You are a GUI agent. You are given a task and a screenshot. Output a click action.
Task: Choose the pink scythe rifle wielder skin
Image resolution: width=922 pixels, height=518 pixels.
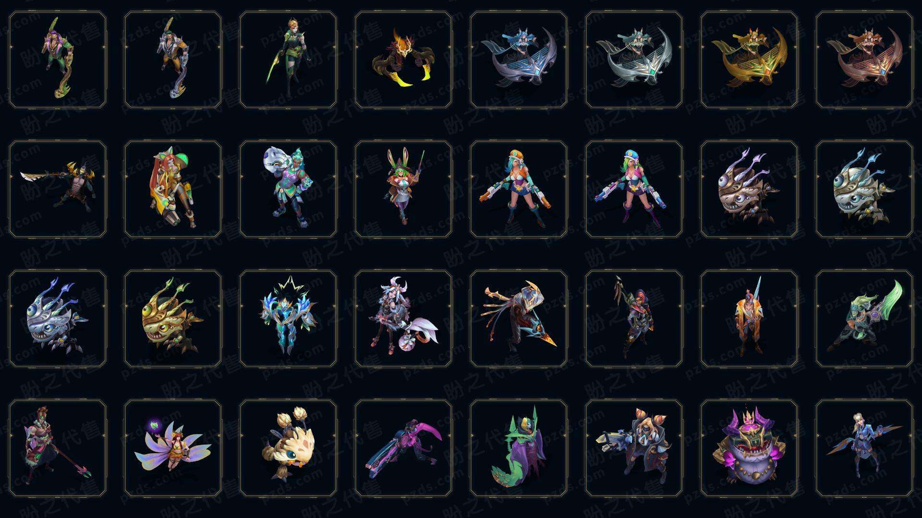coord(403,448)
